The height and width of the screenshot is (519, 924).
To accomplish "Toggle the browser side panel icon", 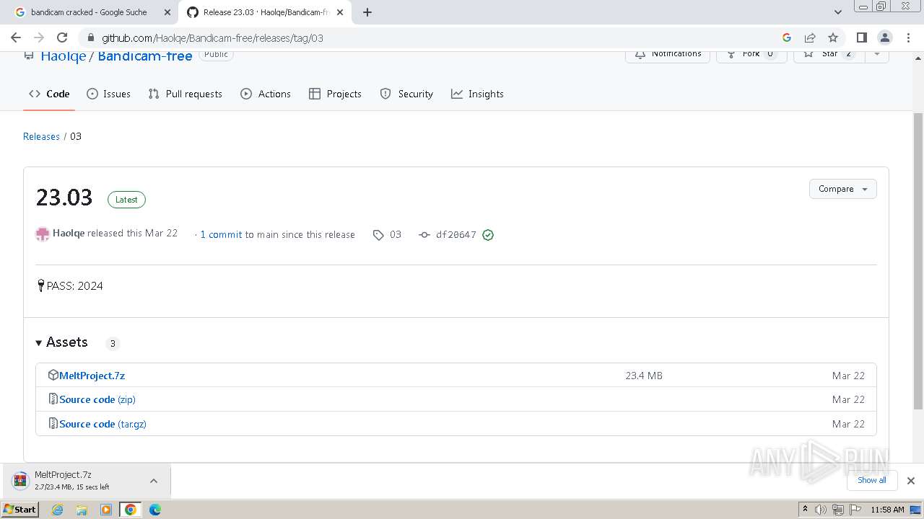I will (x=861, y=37).
